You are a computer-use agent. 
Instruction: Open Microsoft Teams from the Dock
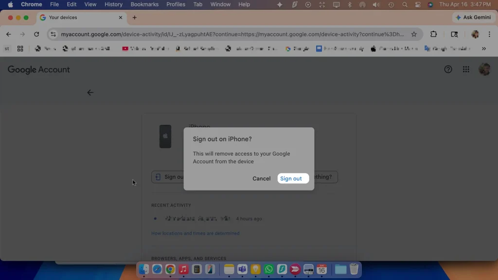242,269
